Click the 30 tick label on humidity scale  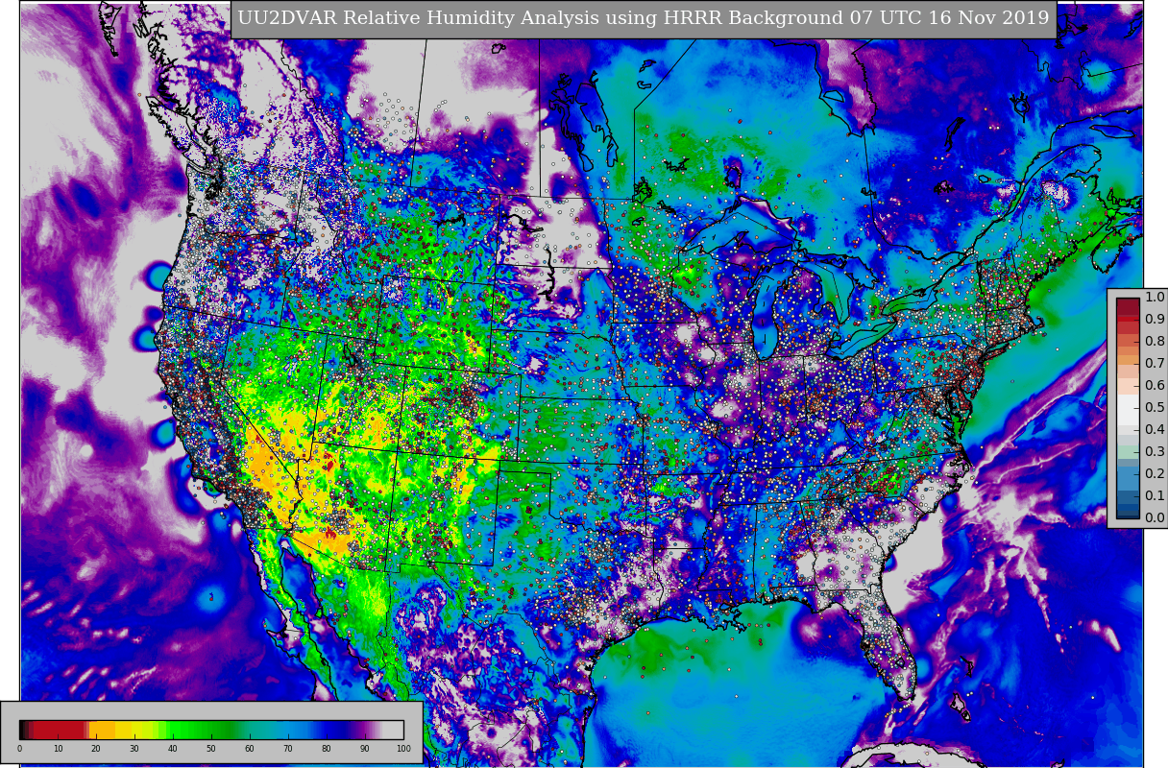[x=134, y=749]
